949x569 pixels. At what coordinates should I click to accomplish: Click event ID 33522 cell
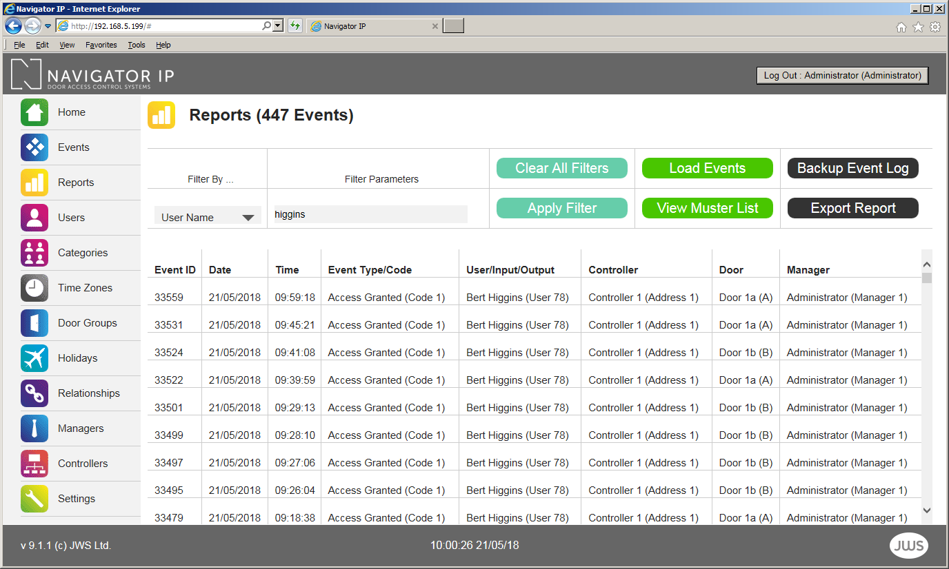(x=169, y=380)
